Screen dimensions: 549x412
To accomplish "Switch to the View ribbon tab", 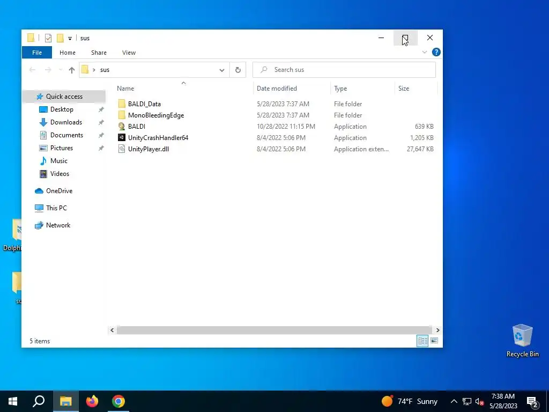I will click(x=129, y=53).
